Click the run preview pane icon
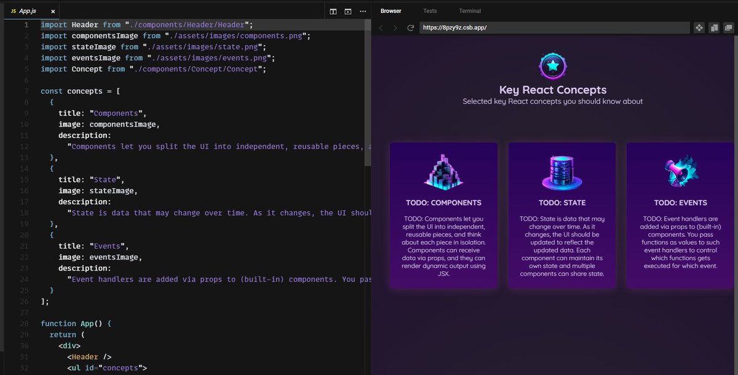The width and height of the screenshot is (738, 375). click(347, 11)
